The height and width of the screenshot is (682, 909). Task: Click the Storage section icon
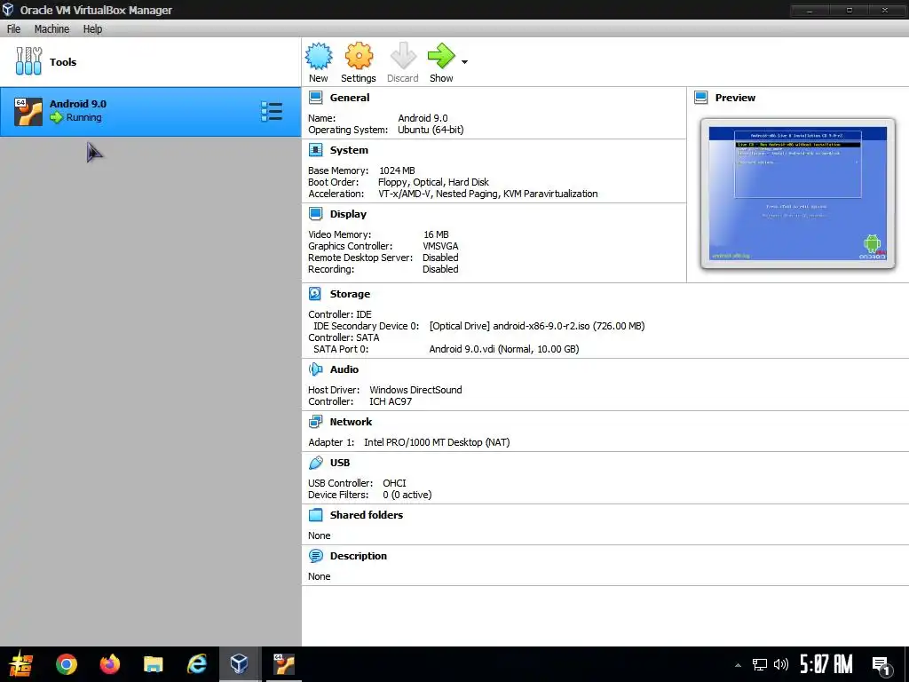tap(315, 294)
